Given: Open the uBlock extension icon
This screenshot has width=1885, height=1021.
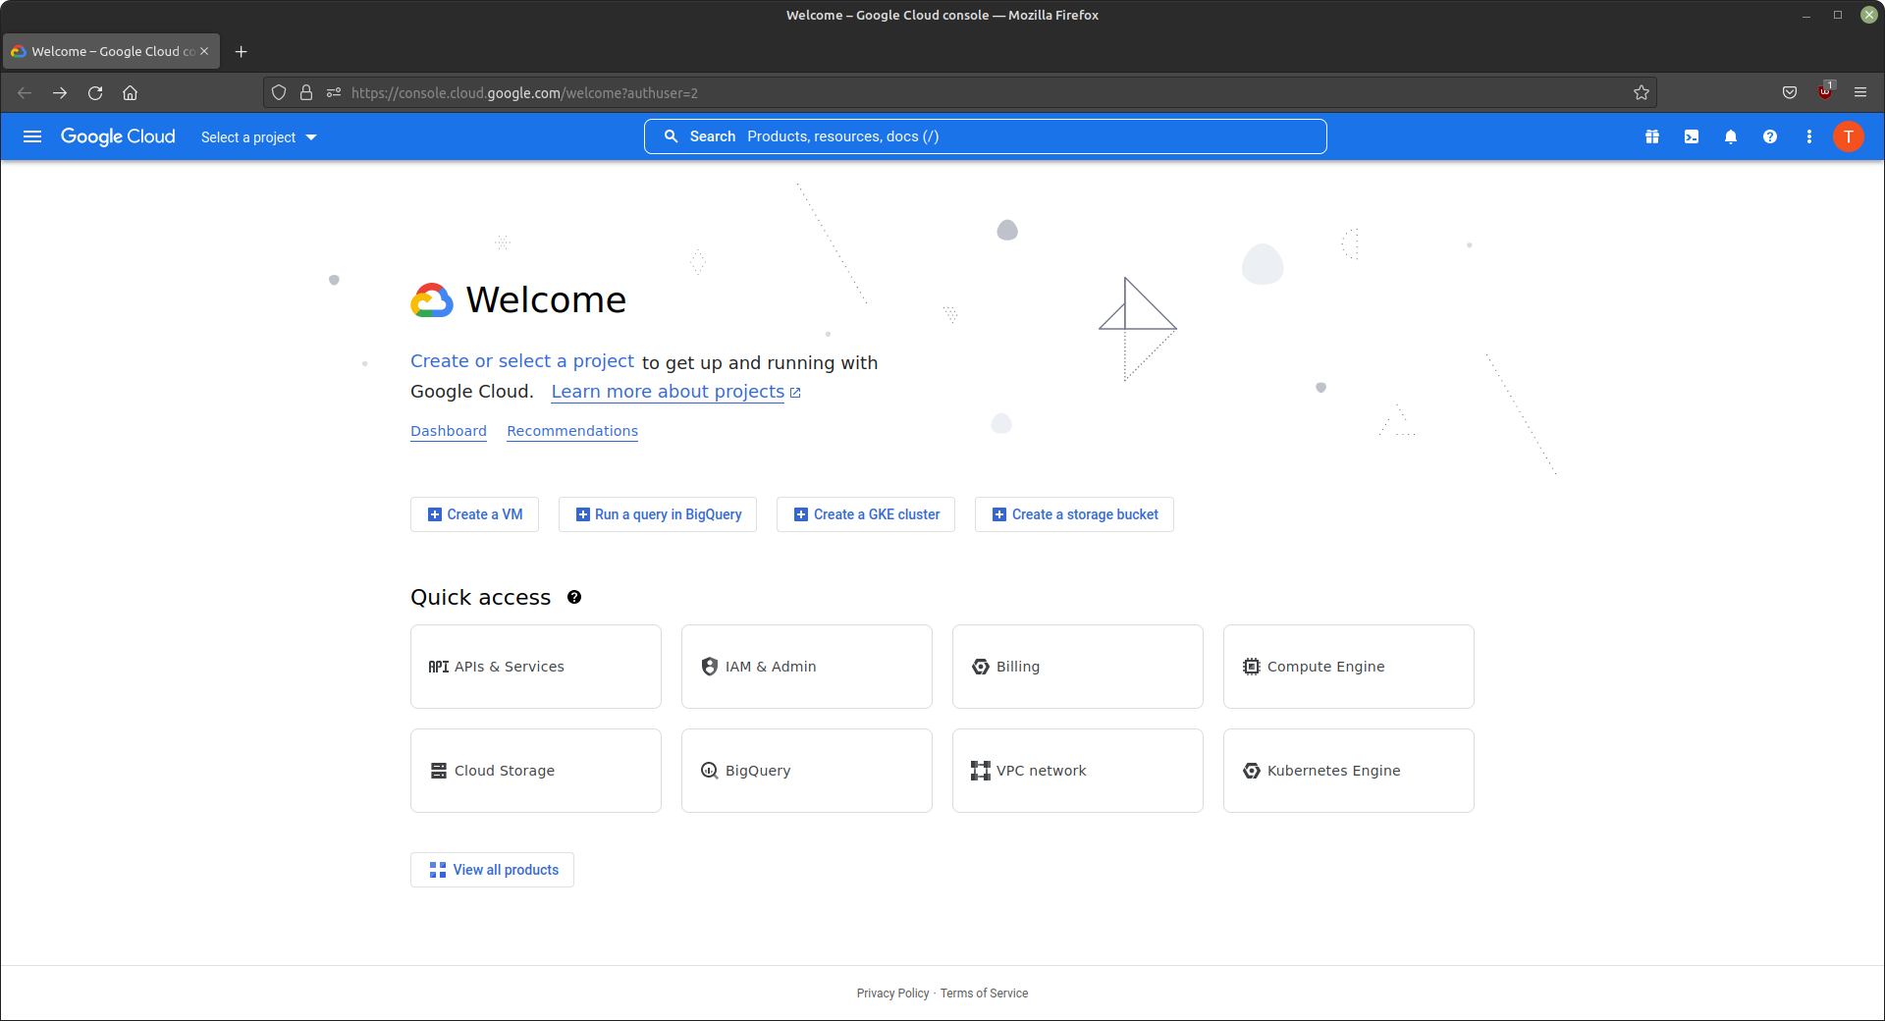Looking at the screenshot, I should 1825,91.
